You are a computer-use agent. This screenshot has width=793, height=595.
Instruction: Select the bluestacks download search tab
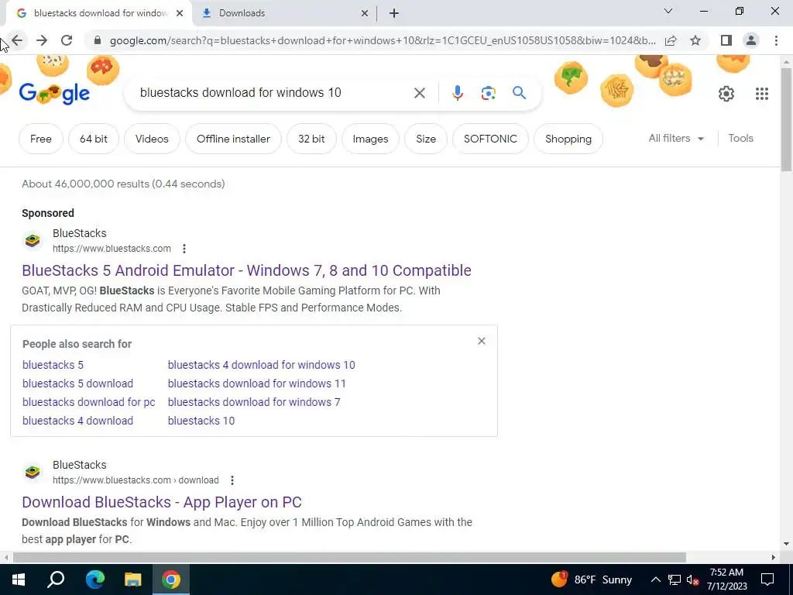(95, 13)
